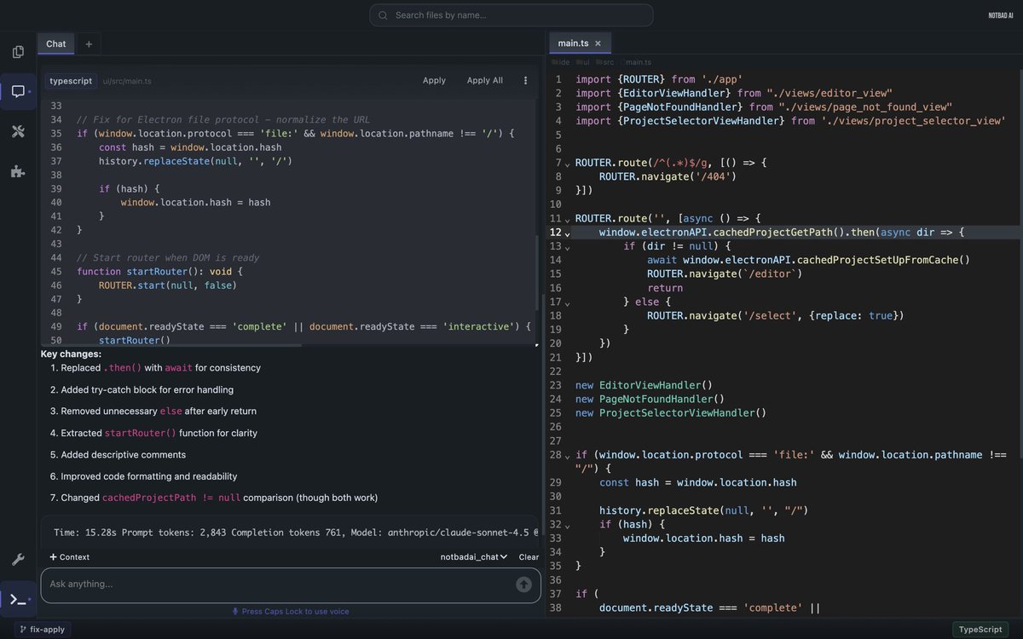Click 'Added descriptive comments' list item
This screenshot has height=639, width=1023.
click(x=123, y=454)
